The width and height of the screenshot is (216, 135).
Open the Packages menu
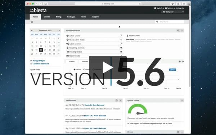tap(71, 17)
